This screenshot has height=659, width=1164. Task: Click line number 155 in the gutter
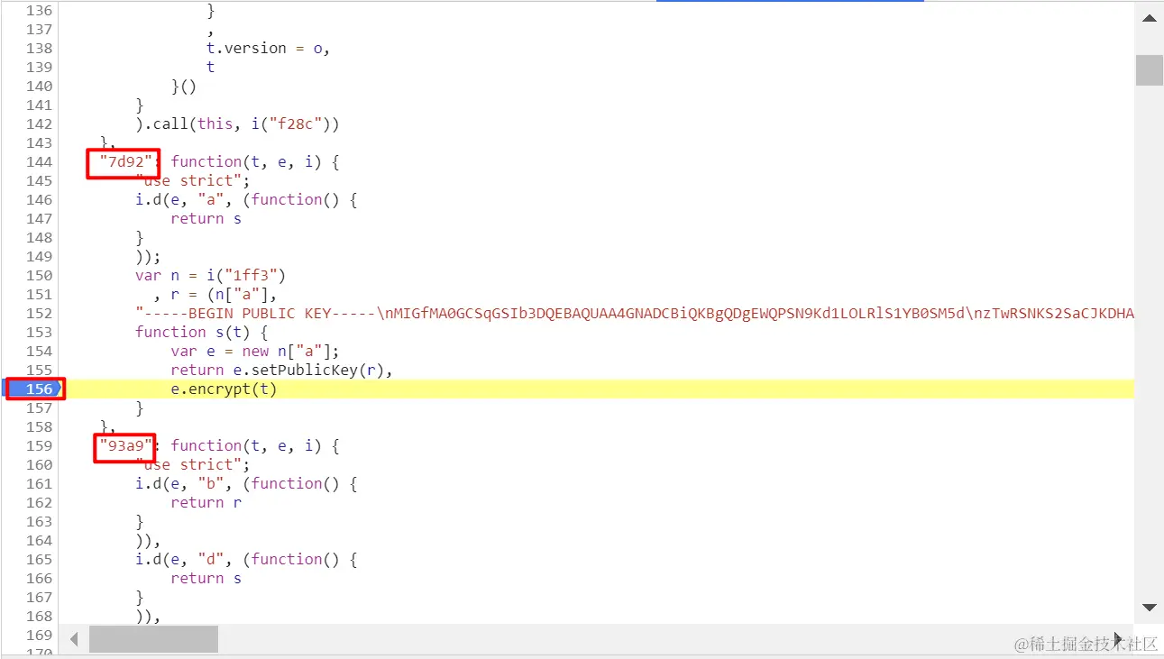coord(39,370)
